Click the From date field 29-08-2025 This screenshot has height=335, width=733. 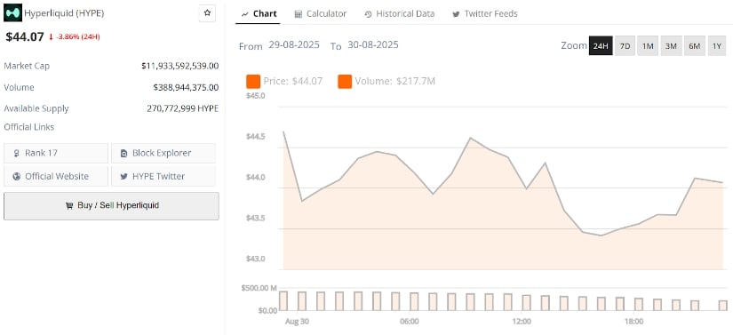(x=294, y=44)
